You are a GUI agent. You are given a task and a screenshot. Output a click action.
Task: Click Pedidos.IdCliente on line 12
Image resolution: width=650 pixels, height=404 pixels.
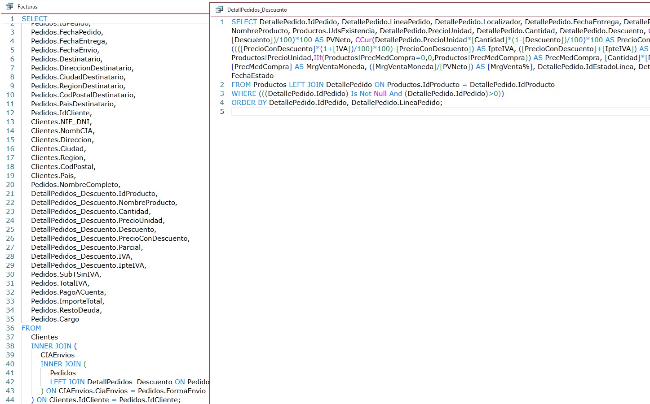coord(62,113)
